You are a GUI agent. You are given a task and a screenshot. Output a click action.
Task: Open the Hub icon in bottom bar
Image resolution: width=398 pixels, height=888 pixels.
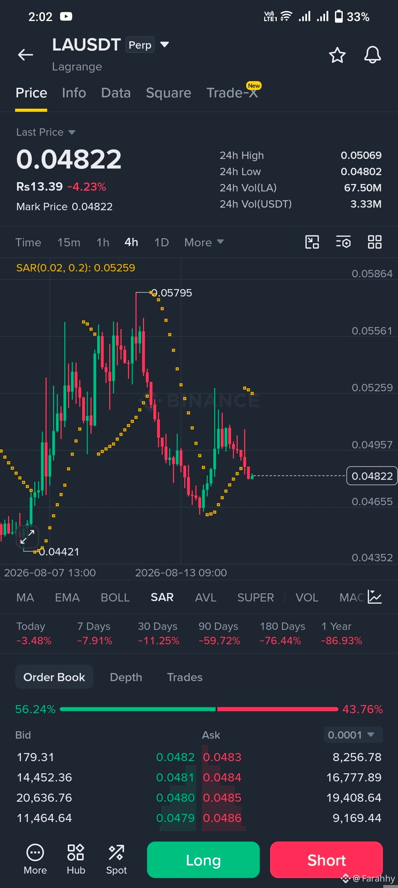click(76, 859)
